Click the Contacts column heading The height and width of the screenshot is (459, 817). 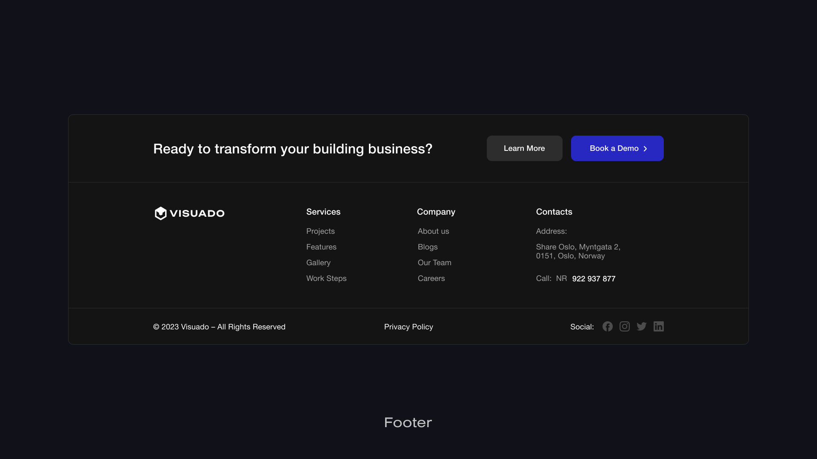point(554,212)
